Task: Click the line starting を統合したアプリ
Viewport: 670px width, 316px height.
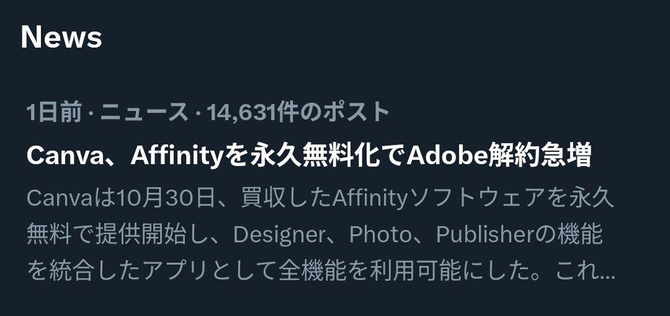Action: (x=321, y=271)
